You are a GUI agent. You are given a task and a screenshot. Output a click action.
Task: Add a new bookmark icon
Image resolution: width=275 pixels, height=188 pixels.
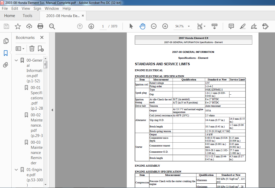pyautogui.click(x=41, y=48)
